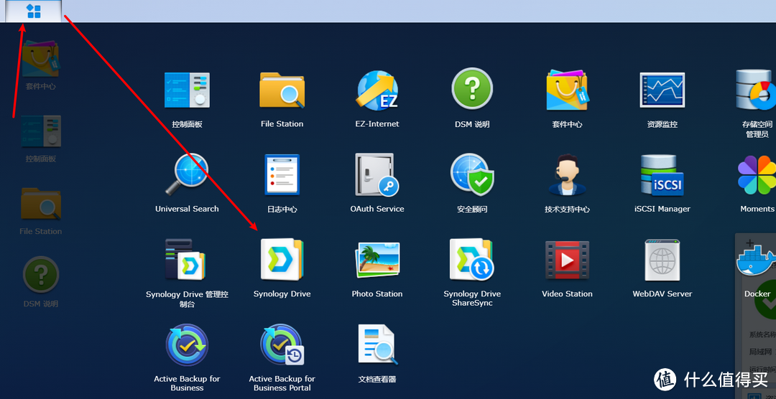Launch WebDAV Server icon
The width and height of the screenshot is (776, 399).
click(662, 260)
